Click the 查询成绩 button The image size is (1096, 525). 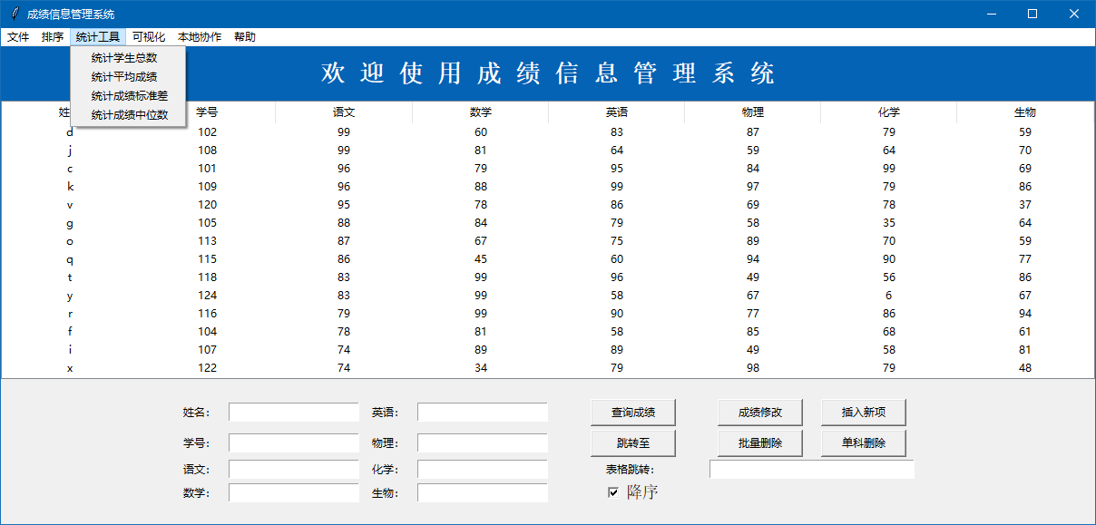click(633, 413)
